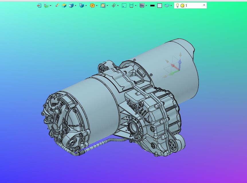Click the red measure/dimension bracket icon
The height and width of the screenshot is (183, 247).
[x=131, y=6]
